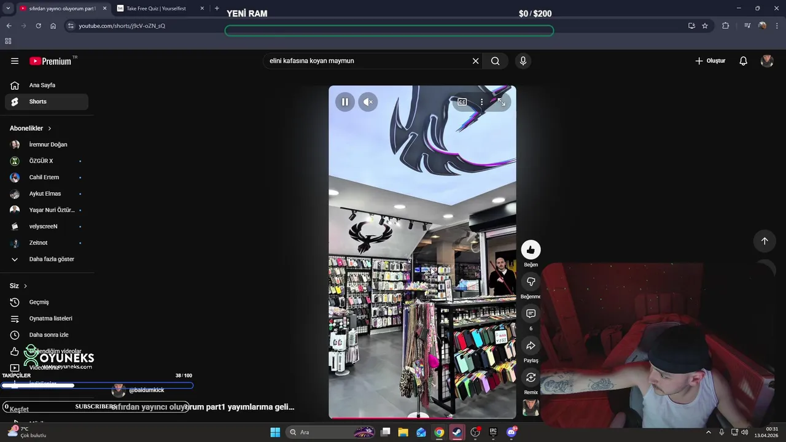786x442 pixels.
Task: Open a new browser tab
Action: [x=217, y=9]
